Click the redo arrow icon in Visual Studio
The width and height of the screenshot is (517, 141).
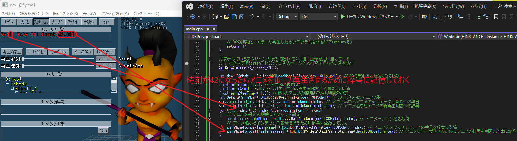coord(264,17)
